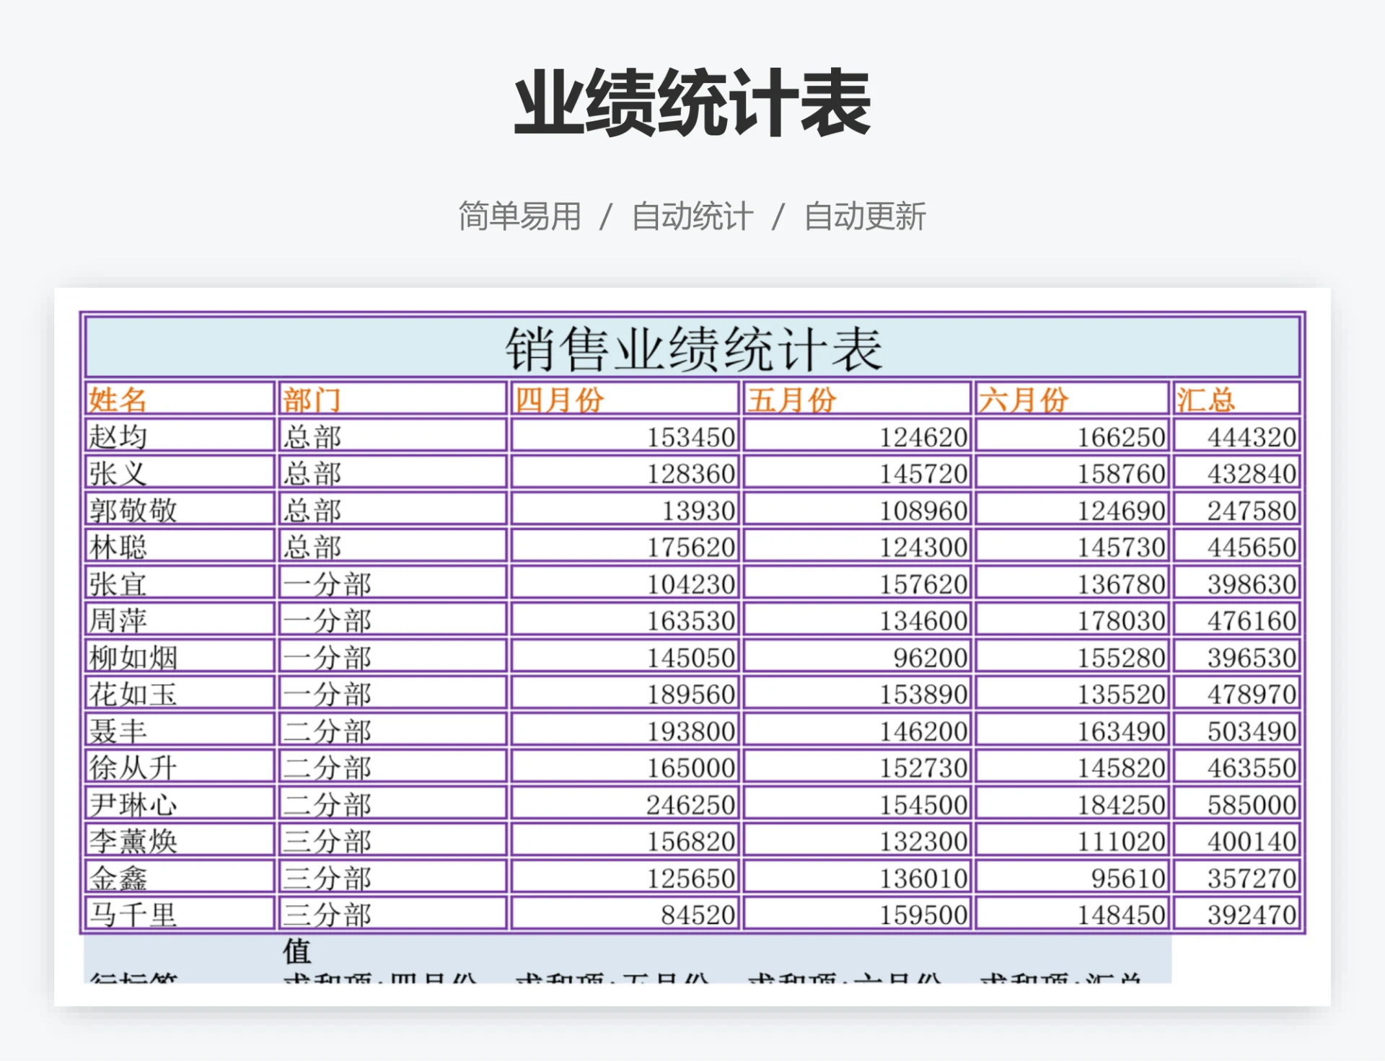Select 林聪's department cell 总部

[x=310, y=546]
